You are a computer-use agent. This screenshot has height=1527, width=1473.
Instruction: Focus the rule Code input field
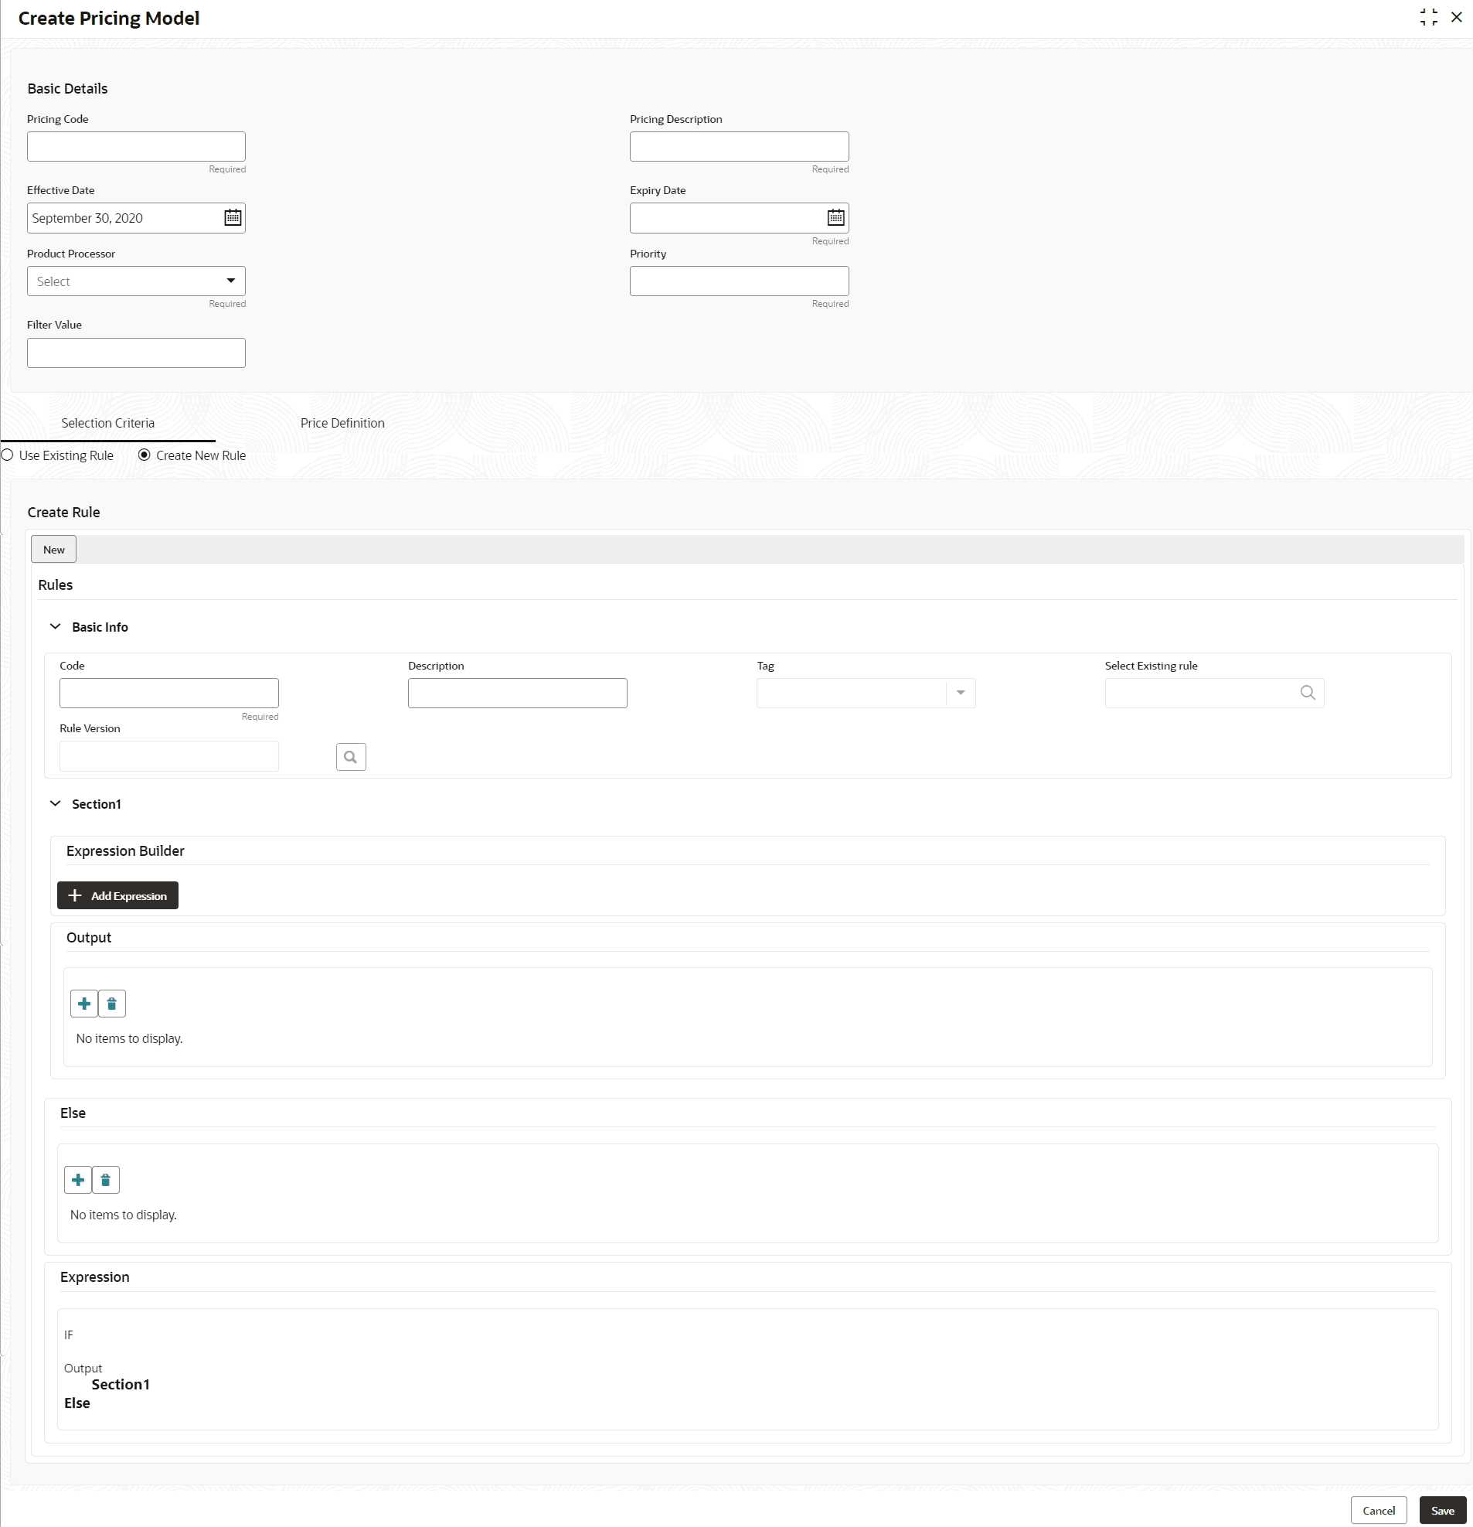click(x=169, y=693)
